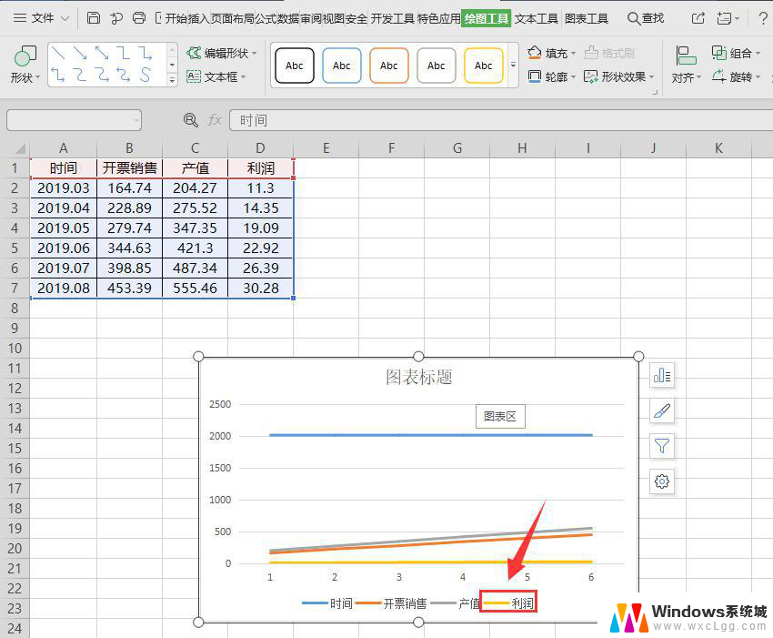Click the formula bar input showing 时间

click(x=501, y=120)
